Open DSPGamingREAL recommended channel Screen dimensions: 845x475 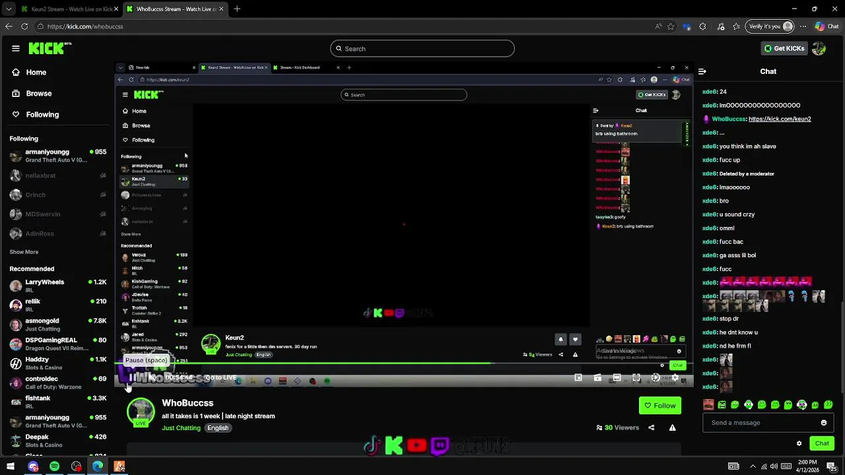click(58, 344)
